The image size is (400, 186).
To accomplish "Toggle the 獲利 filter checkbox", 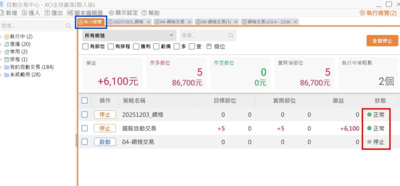I will click(136, 46).
